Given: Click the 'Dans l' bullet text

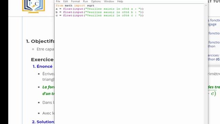Looking at the screenshot, I should pos(48,103).
